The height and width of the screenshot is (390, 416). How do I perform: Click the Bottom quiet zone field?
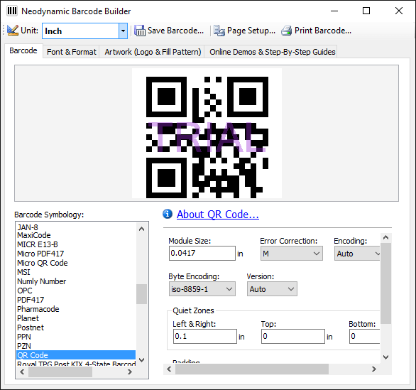(365, 337)
